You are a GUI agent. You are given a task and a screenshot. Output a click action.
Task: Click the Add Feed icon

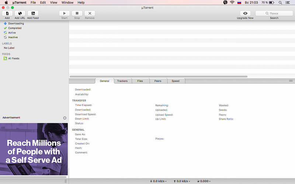click(33, 13)
